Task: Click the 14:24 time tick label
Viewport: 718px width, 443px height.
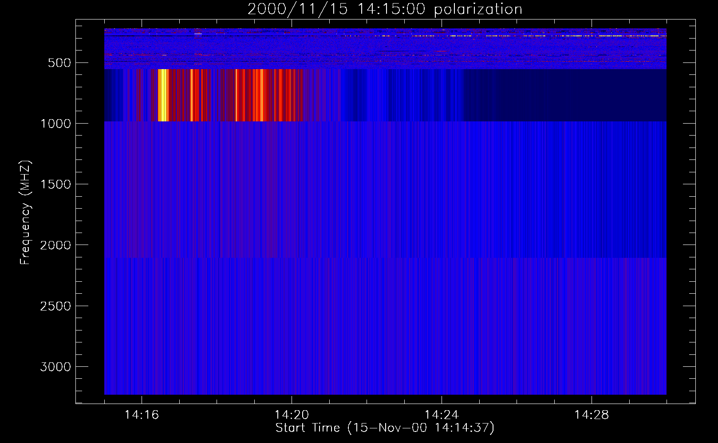Action: pyautogui.click(x=442, y=415)
